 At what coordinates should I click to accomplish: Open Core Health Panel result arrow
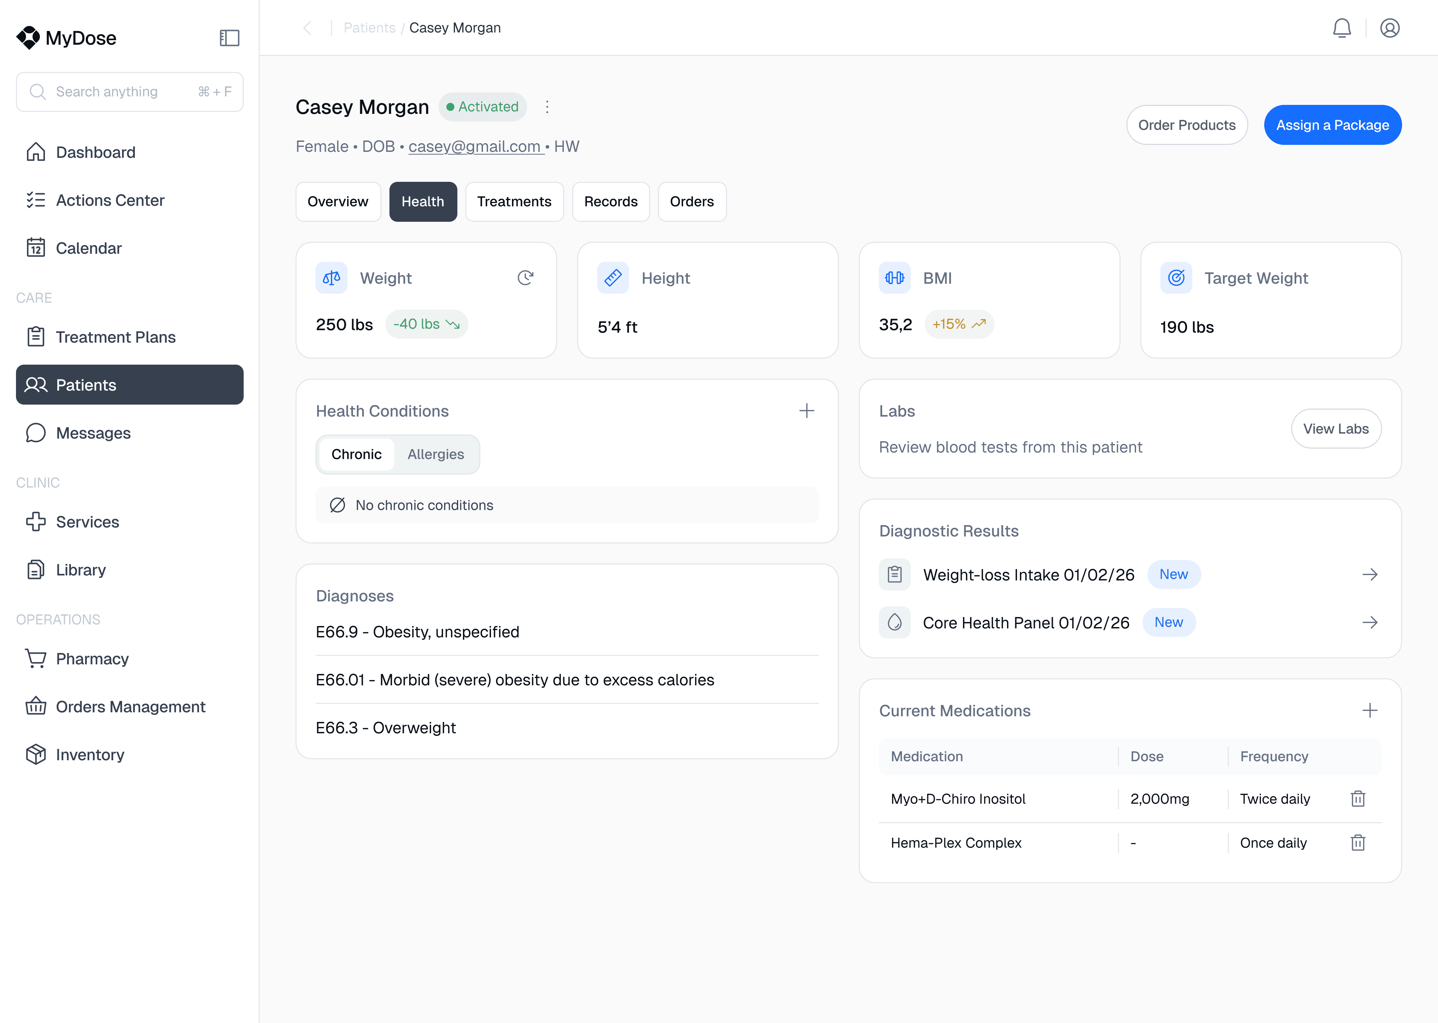[x=1370, y=622]
